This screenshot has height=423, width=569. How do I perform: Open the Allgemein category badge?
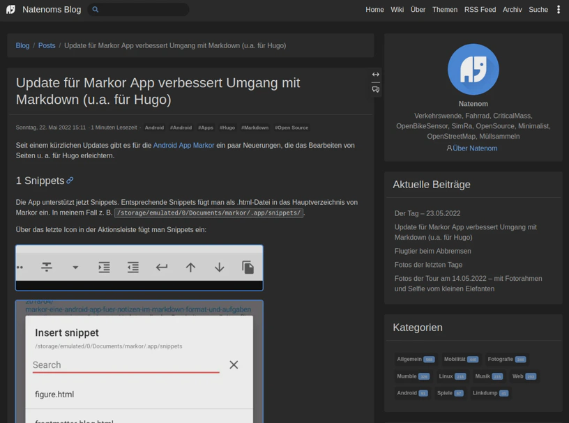pos(416,359)
